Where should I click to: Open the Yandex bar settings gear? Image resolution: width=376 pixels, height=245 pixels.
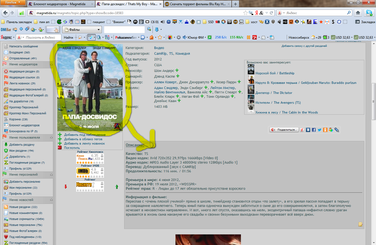179,37
